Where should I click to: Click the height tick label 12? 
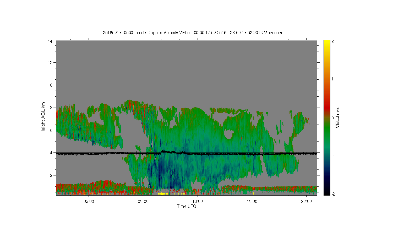coord(50,62)
